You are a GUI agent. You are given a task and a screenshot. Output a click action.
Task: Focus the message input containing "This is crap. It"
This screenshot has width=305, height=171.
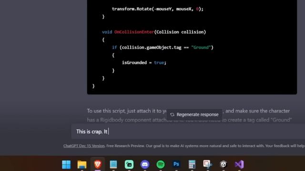pyautogui.click(x=188, y=132)
